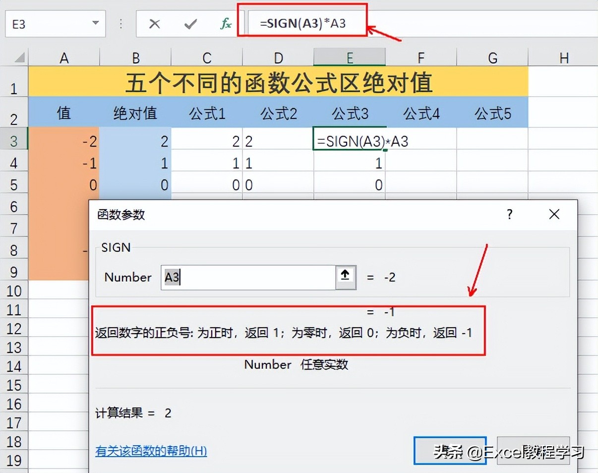The width and height of the screenshot is (598, 473).
Task: Select row 18 header
Action: (x=14, y=442)
